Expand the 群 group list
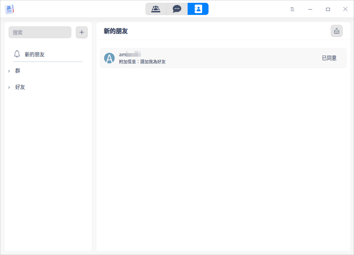Image resolution: width=354 pixels, height=255 pixels. [9, 71]
